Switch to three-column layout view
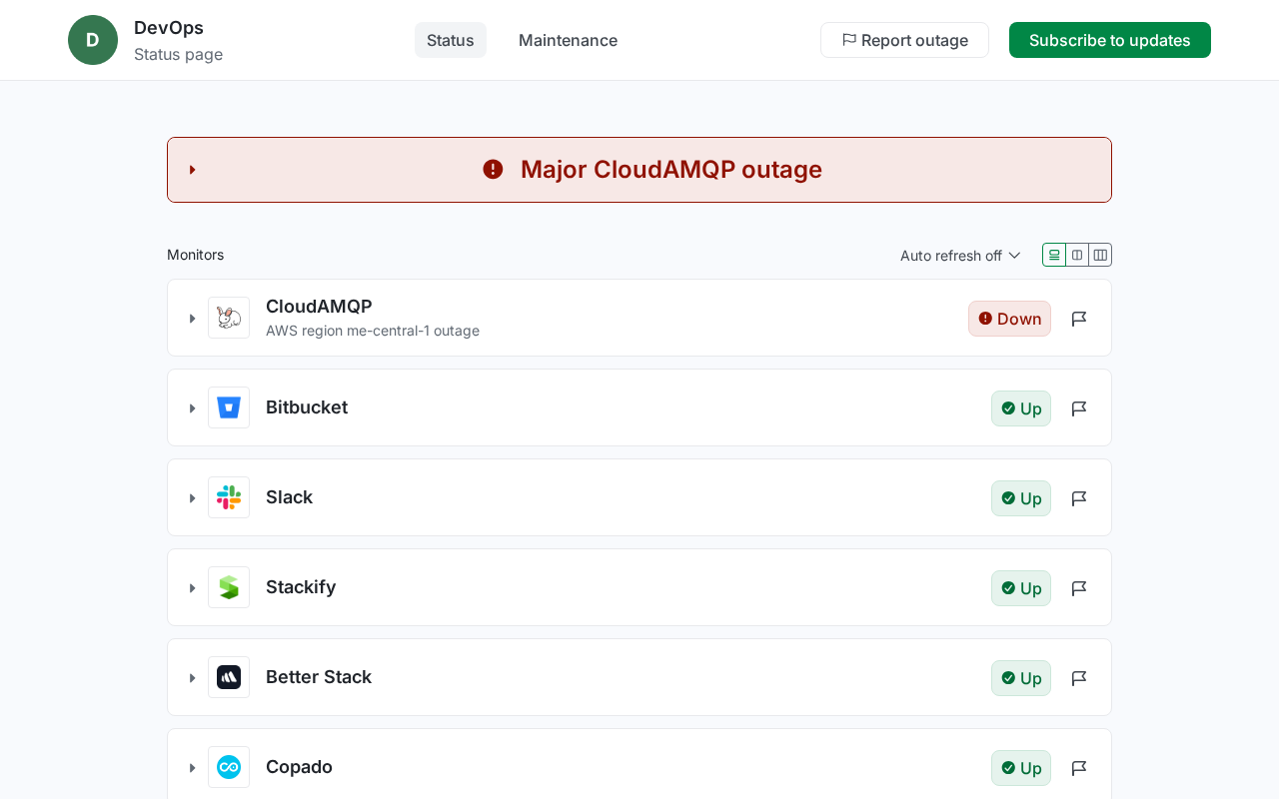Screen dimensions: 1279x799 pyautogui.click(x=1100, y=255)
